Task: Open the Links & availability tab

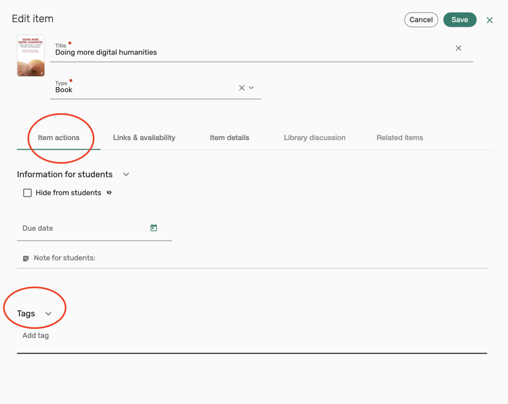Action: coord(144,138)
